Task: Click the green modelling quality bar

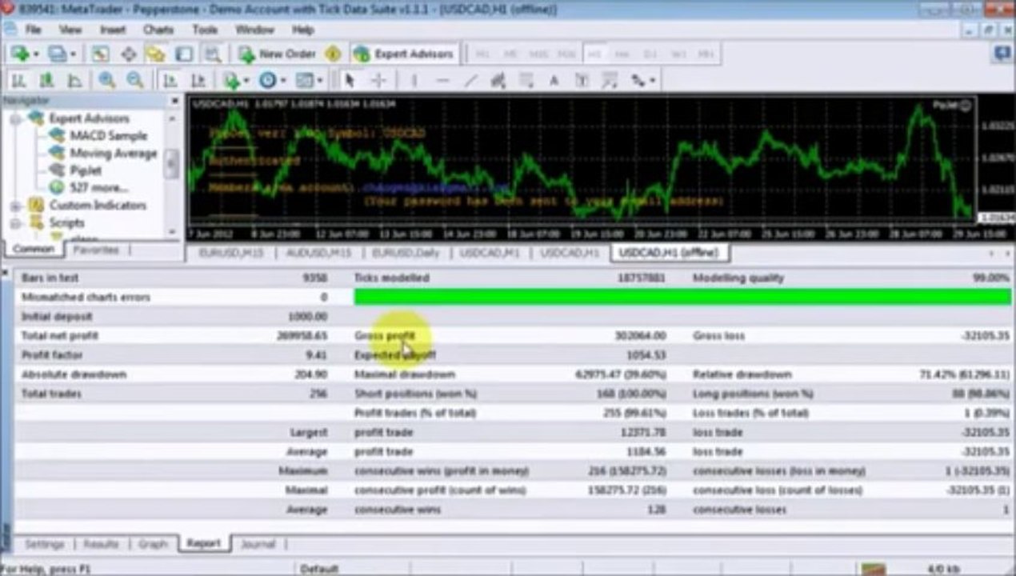Action: click(682, 297)
